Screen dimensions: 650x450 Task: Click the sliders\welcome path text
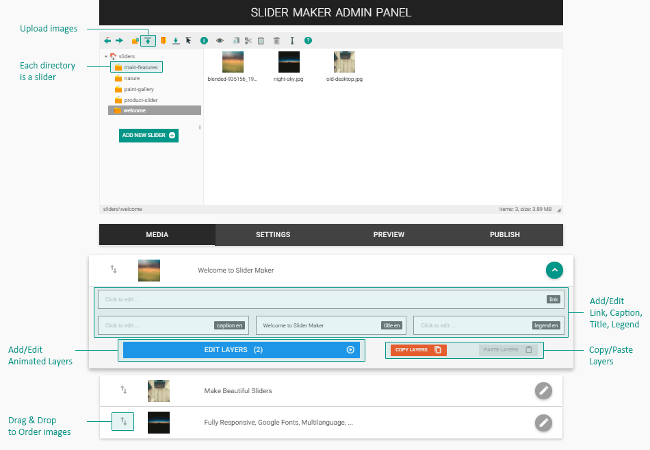click(x=122, y=209)
